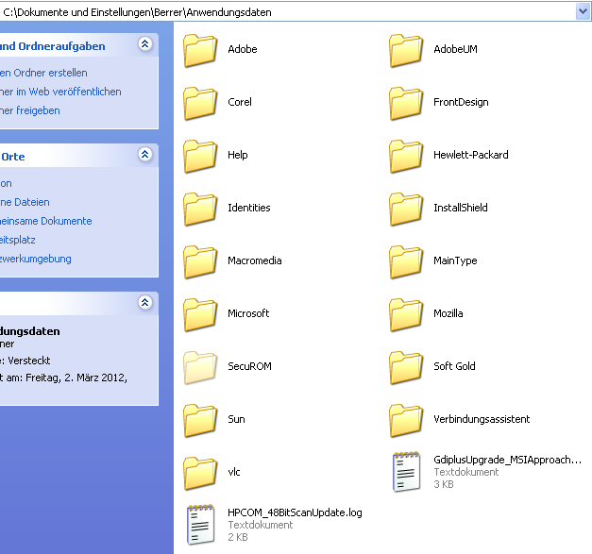Open the AdobeUM folder icon

click(x=406, y=51)
